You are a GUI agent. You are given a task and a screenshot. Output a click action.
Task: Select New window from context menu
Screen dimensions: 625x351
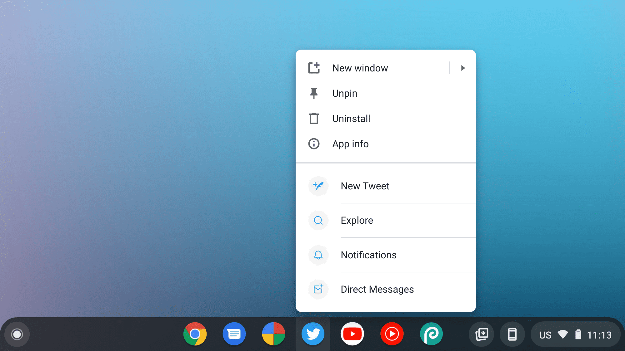(x=360, y=68)
